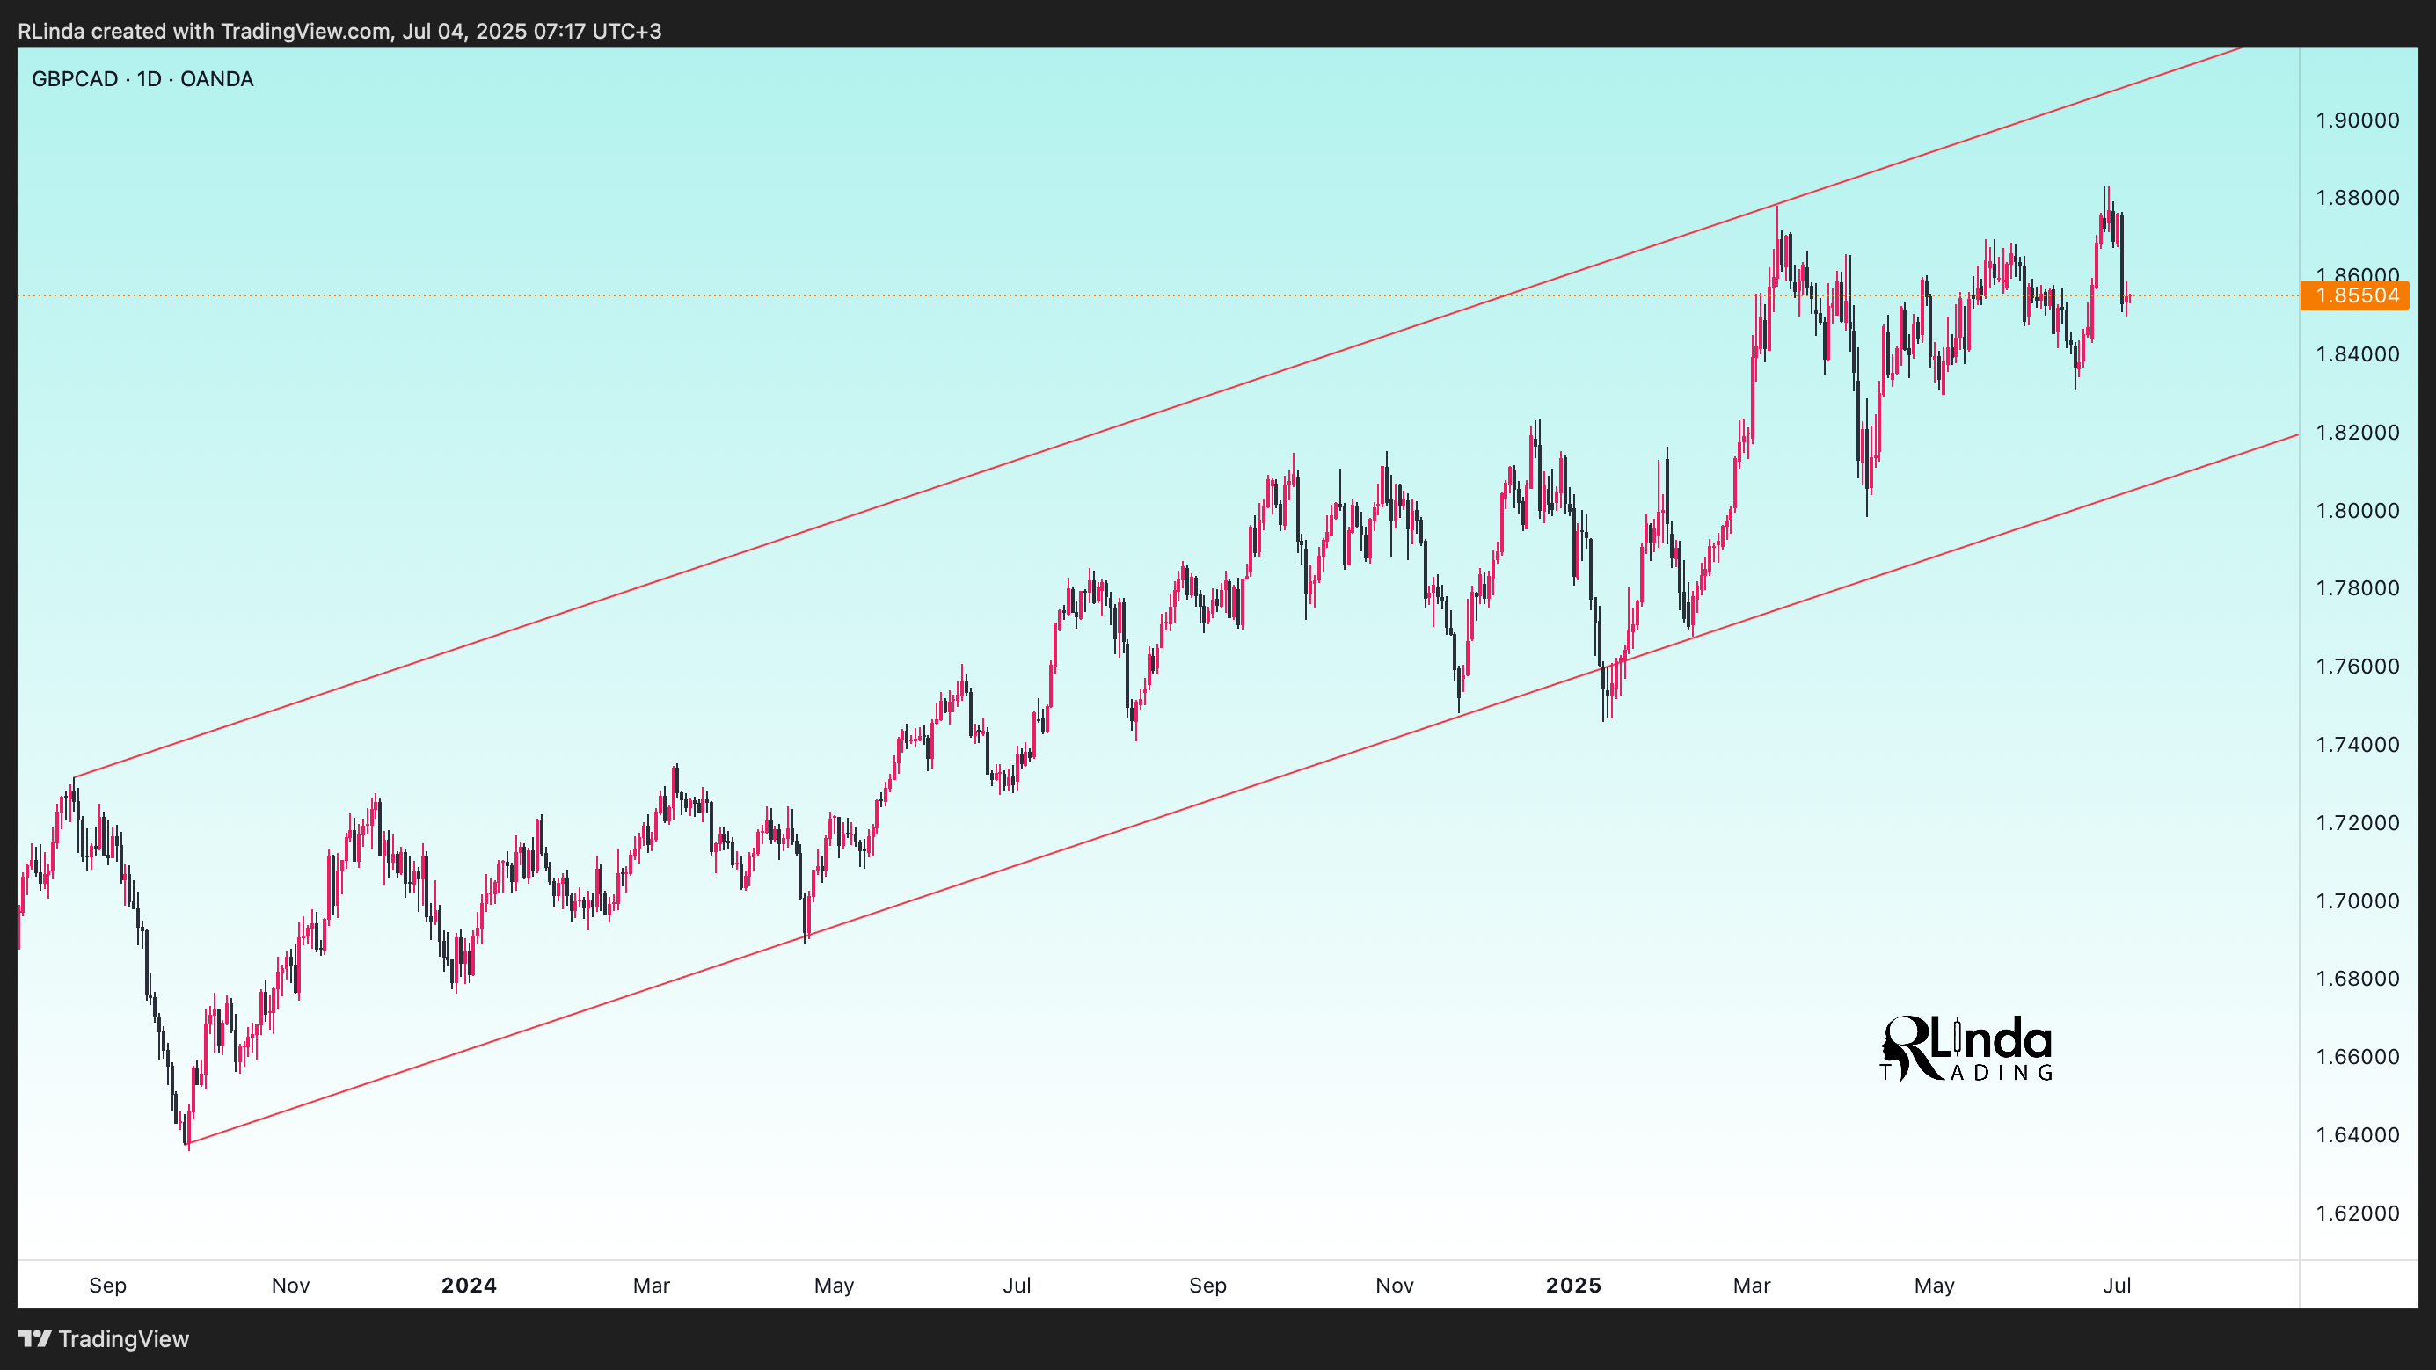Click the 1.80000 price axis label
2436x1370 pixels.
[x=2358, y=511]
